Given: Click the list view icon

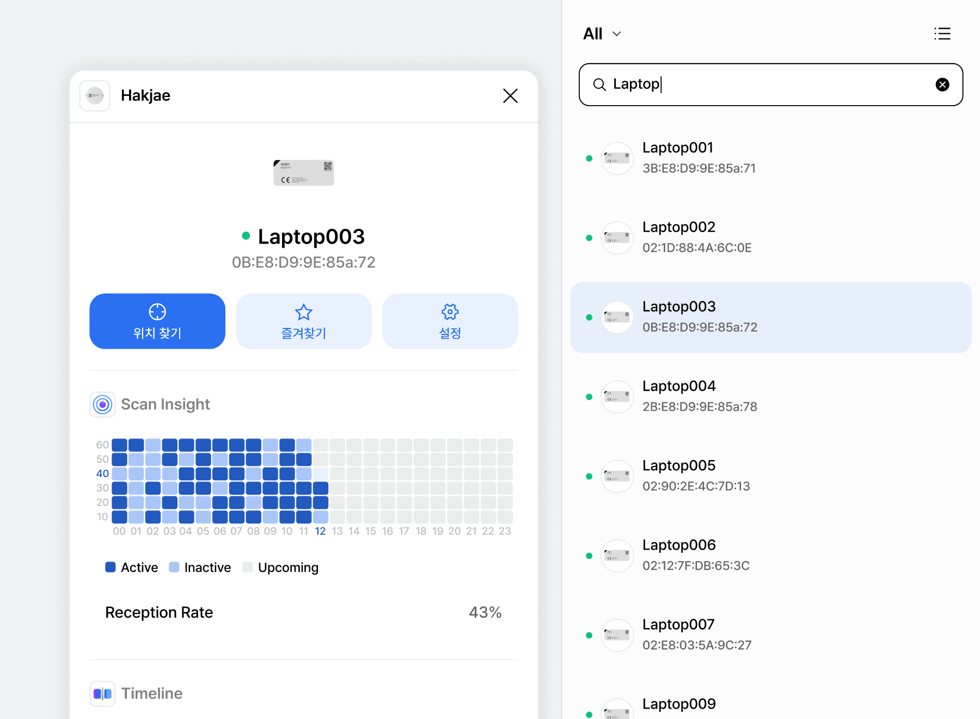Looking at the screenshot, I should [942, 34].
